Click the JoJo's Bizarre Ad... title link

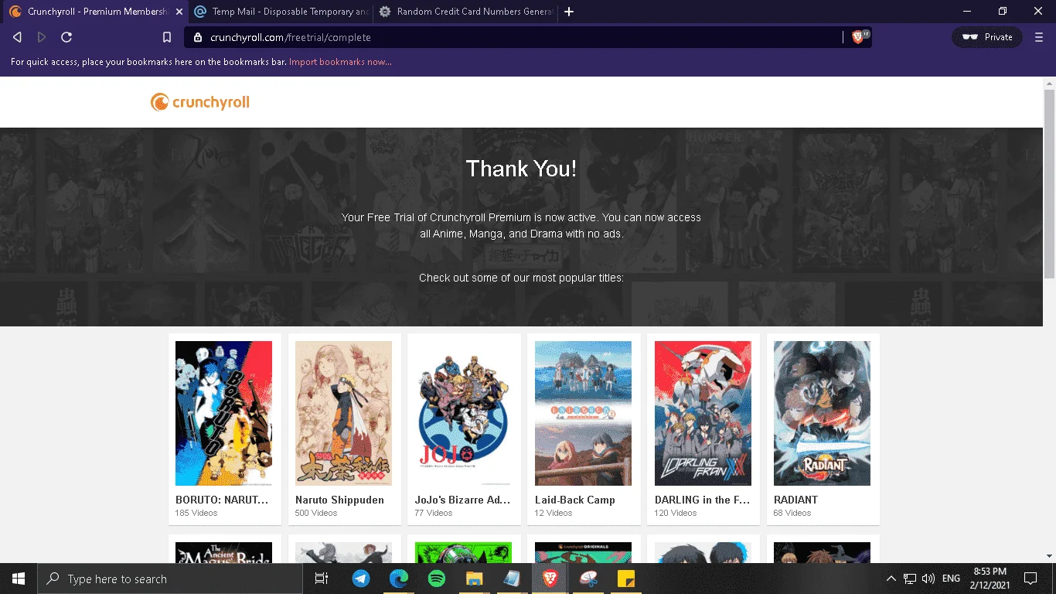(x=463, y=500)
